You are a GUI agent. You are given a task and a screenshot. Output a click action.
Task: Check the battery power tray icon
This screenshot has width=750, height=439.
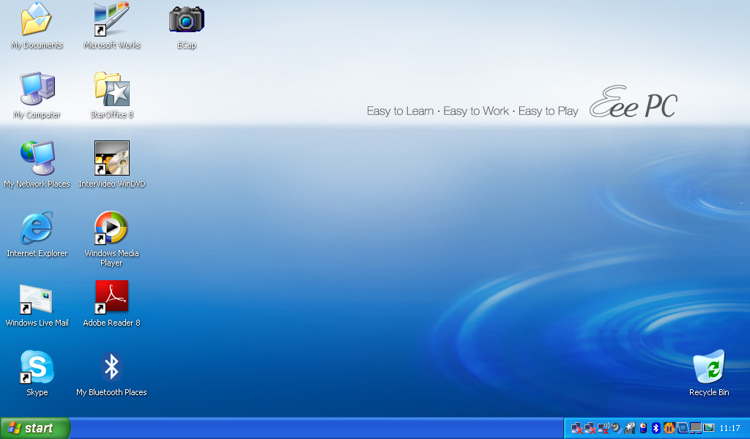pos(643,428)
